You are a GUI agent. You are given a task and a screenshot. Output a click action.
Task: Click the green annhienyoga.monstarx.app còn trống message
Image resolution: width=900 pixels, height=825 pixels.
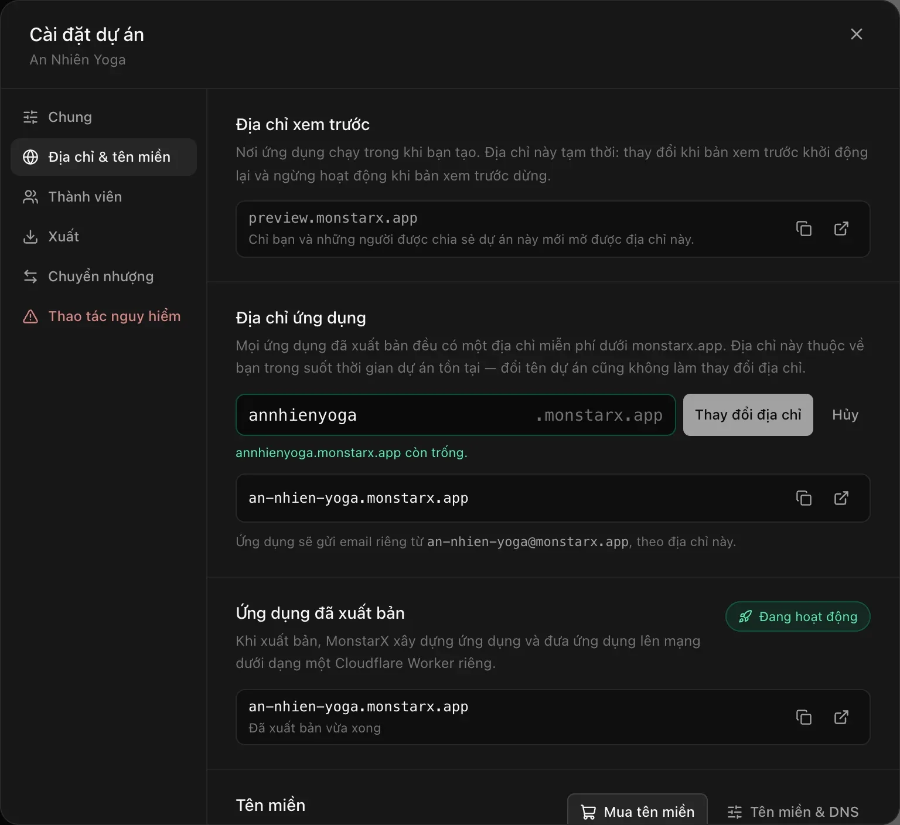[x=352, y=452]
